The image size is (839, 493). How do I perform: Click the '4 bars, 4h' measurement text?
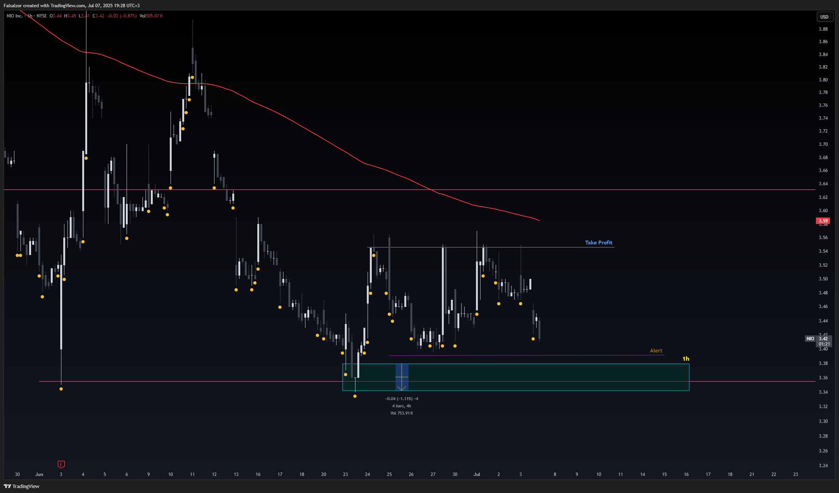click(402, 406)
